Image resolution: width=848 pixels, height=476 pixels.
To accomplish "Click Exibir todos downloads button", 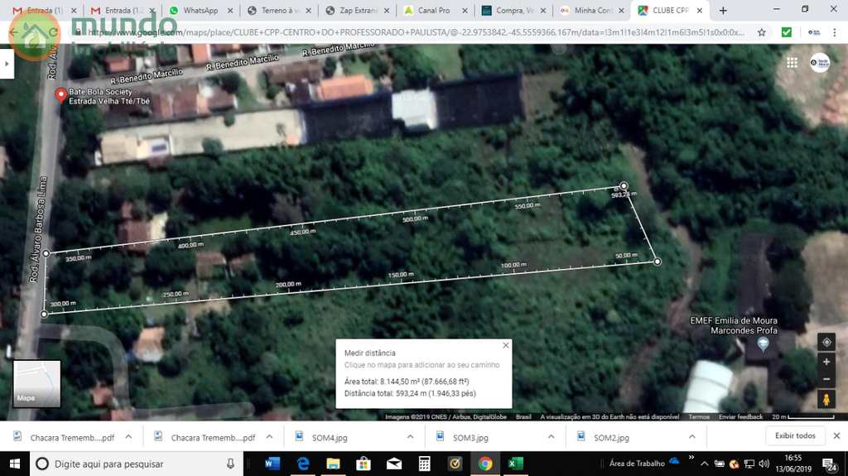I will 795,435.
